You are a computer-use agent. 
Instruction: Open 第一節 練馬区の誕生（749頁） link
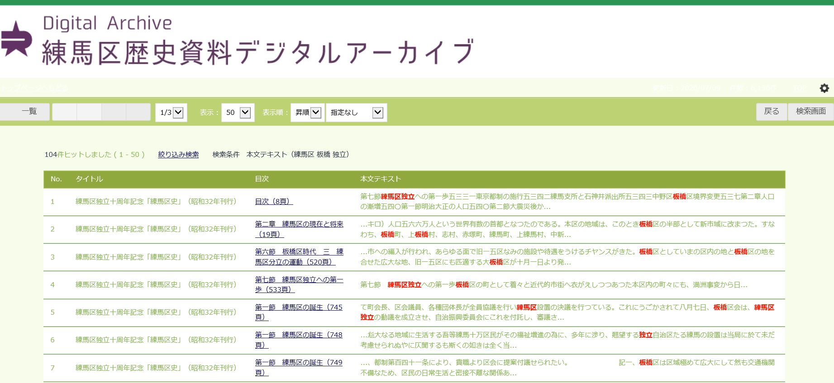tap(299, 367)
